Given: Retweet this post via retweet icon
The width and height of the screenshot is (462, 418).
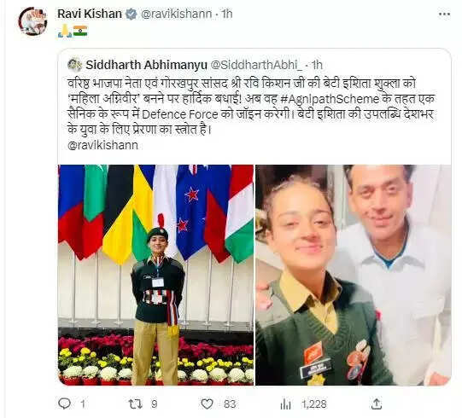Looking at the screenshot, I should click(136, 403).
